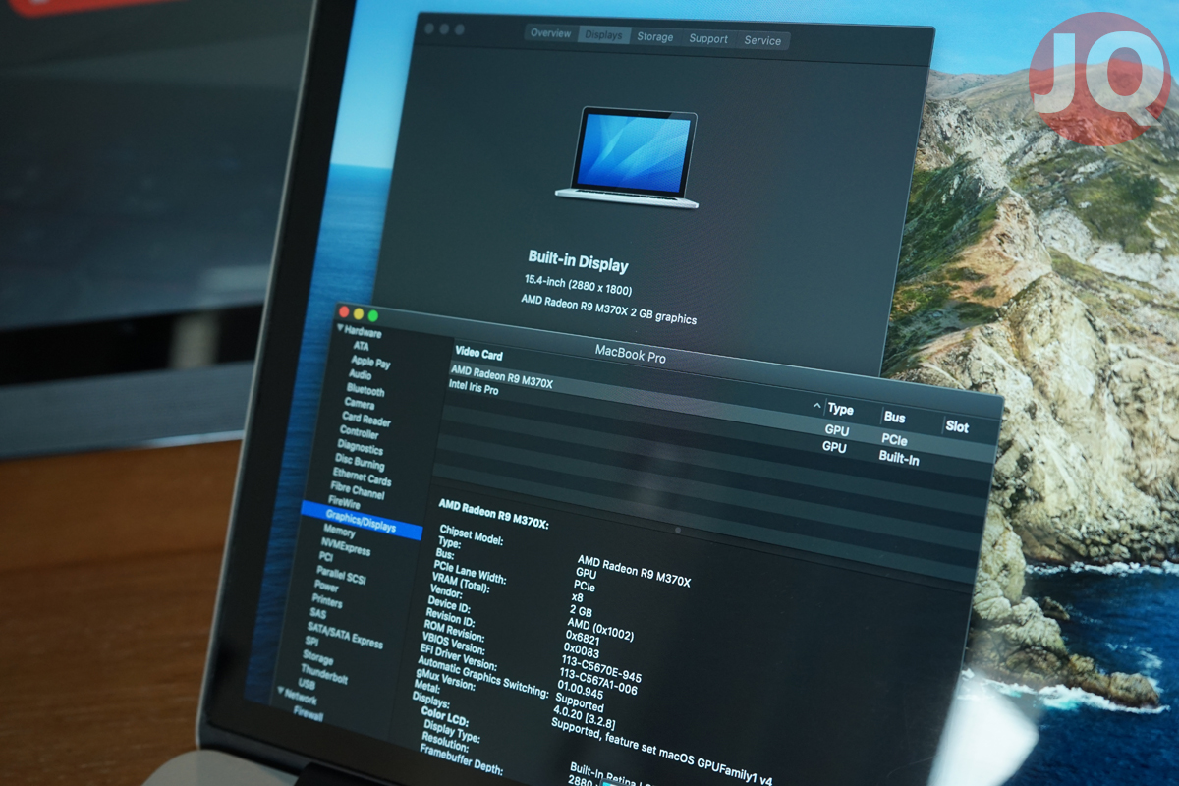
Task: Select the highlighted Graphics/Displays item
Action: point(361,521)
